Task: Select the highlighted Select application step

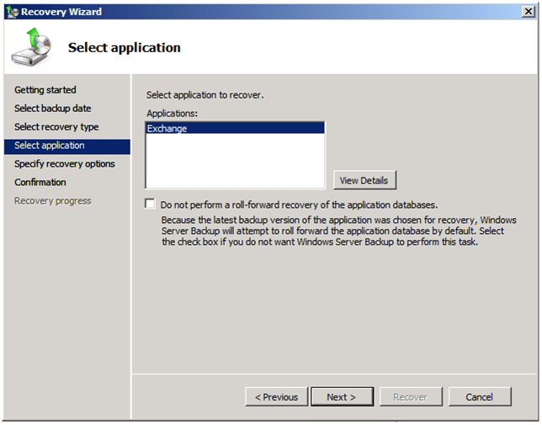Action: pyautogui.click(x=50, y=146)
